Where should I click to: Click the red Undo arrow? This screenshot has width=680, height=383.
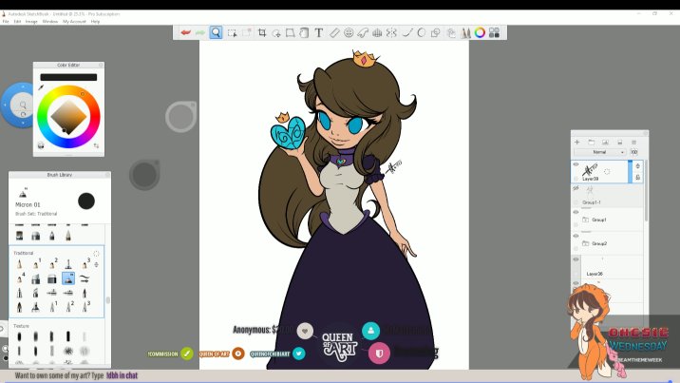185,32
